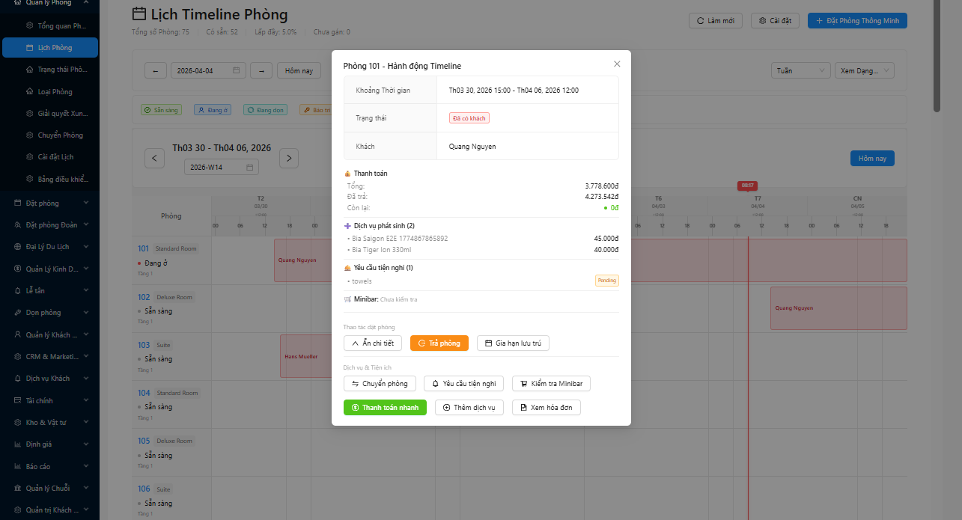Click the Báo cáo chart icon
Screen dimensions: 962x520
[x=18, y=466]
